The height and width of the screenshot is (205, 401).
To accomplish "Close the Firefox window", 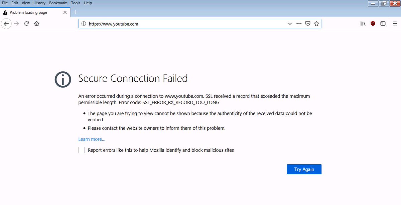I will click(395, 3).
